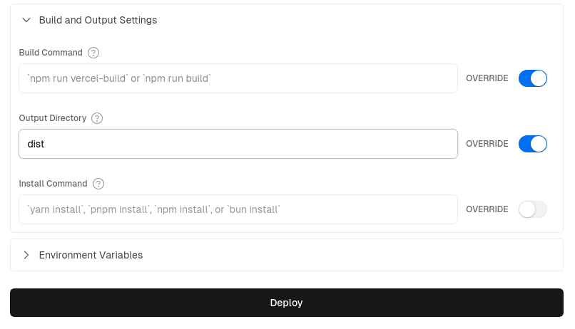
Task: Expand the Environment Variables chevron arrow
Action: point(26,255)
